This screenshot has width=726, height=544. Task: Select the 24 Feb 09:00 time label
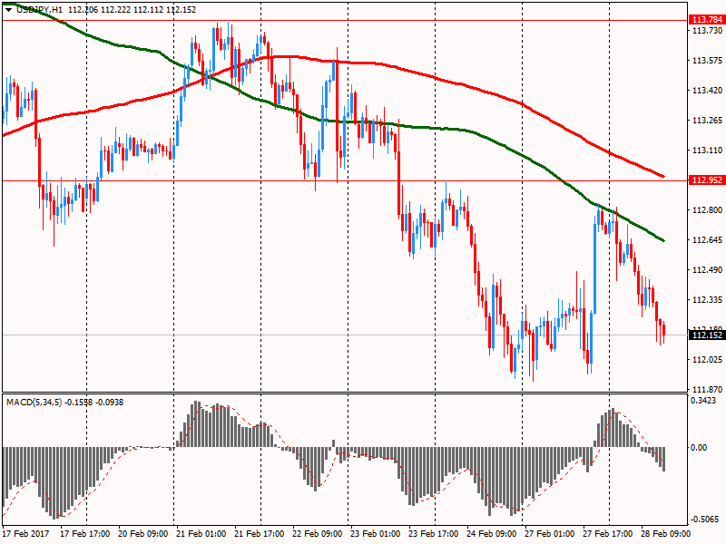[491, 533]
